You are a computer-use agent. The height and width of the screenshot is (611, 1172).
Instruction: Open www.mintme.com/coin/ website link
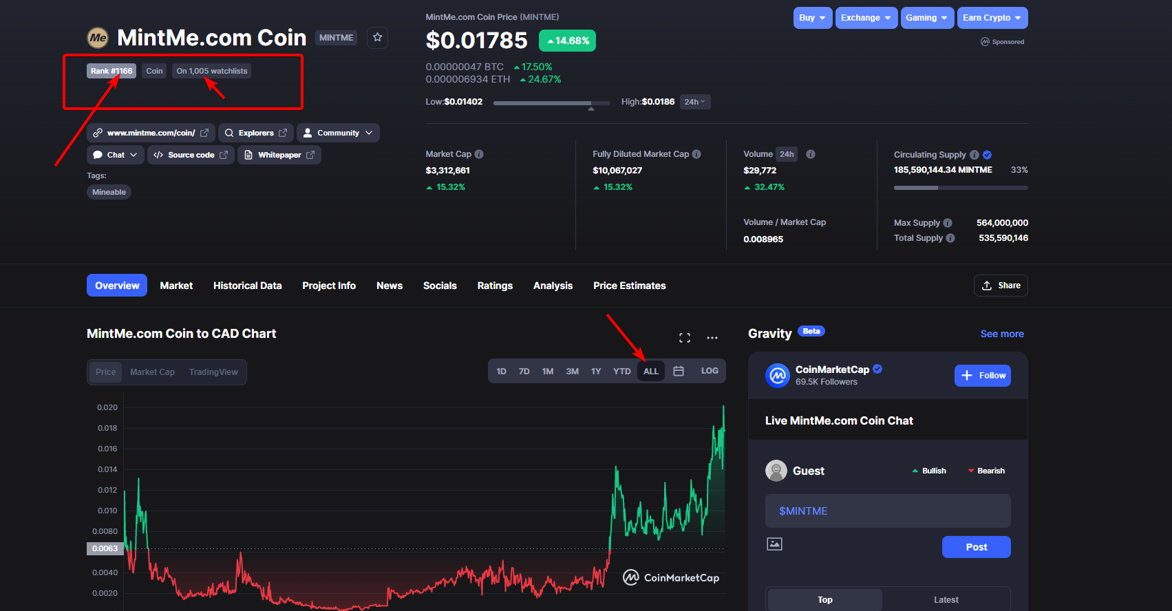click(x=151, y=133)
